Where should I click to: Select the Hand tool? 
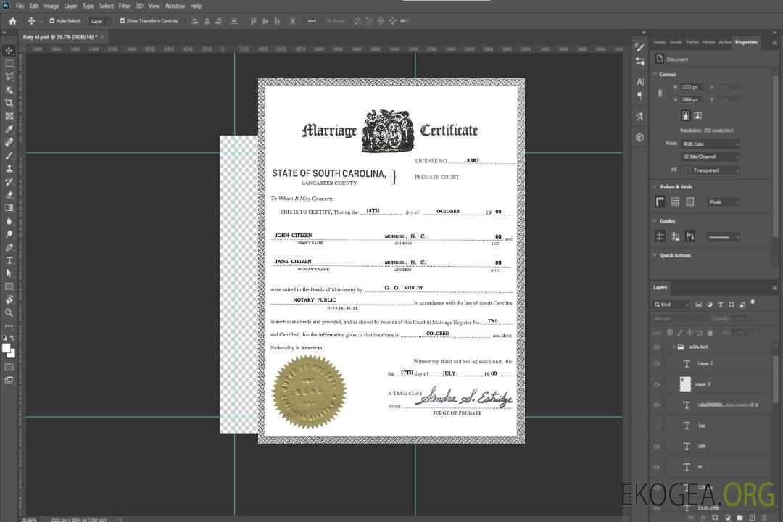9,299
